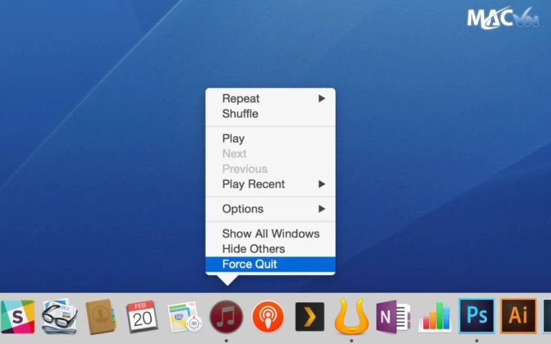
Task: Open the Numbers bar chart icon
Action: pyautogui.click(x=435, y=316)
